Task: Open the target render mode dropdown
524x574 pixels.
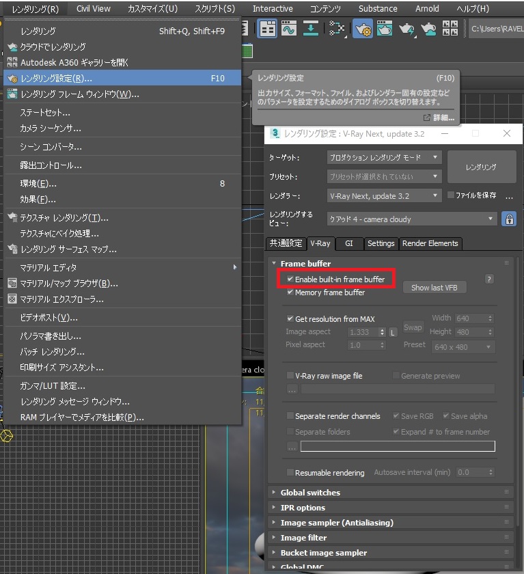Action: click(x=384, y=157)
